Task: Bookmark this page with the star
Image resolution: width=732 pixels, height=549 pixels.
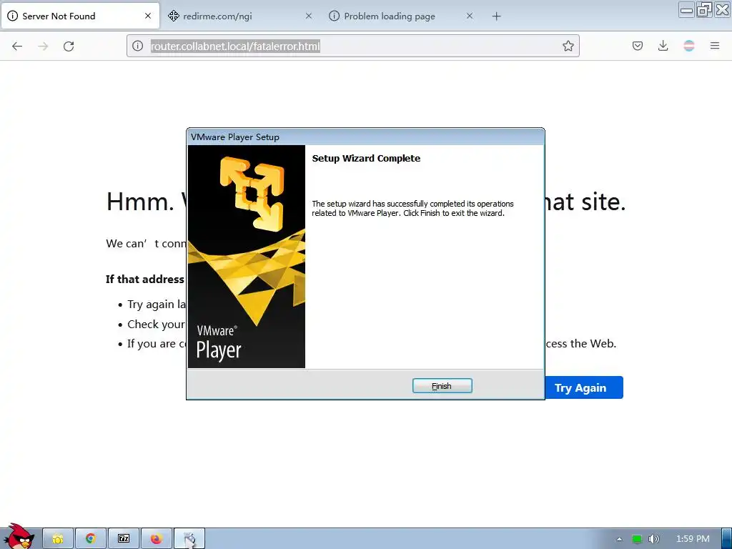Action: [x=568, y=46]
